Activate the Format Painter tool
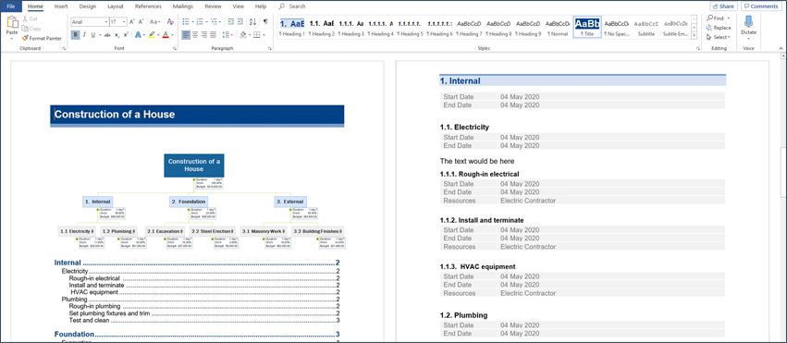787x343 pixels. [x=42, y=38]
